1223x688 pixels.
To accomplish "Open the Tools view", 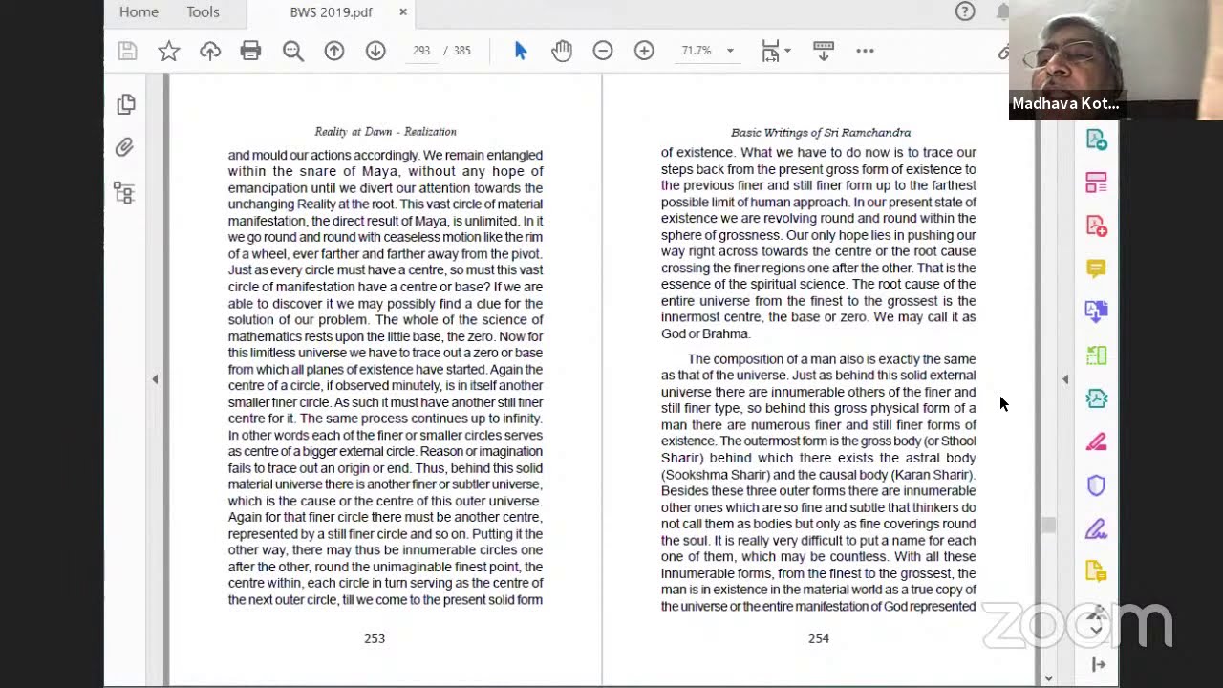I will pyautogui.click(x=203, y=12).
